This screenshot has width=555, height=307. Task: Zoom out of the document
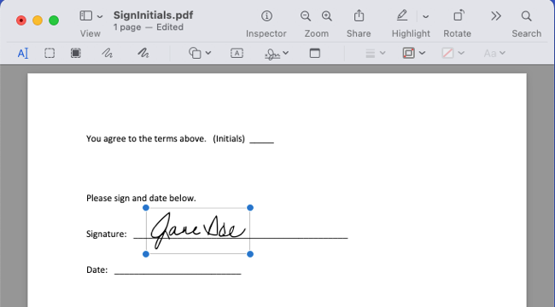tap(306, 16)
